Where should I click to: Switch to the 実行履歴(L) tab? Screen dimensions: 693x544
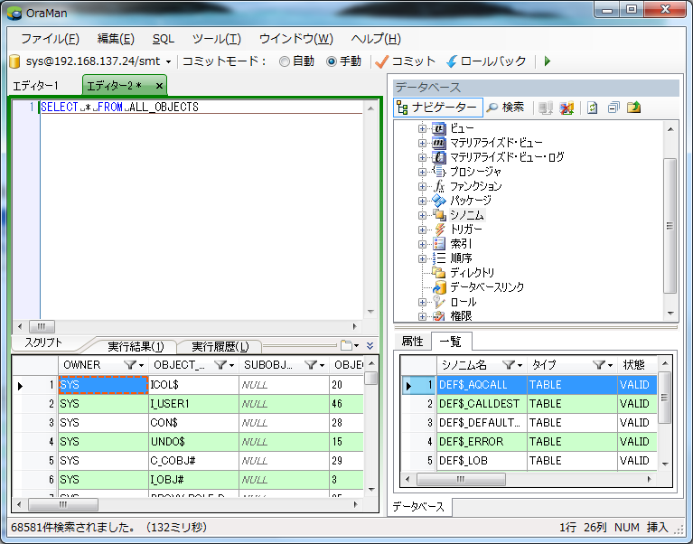220,346
